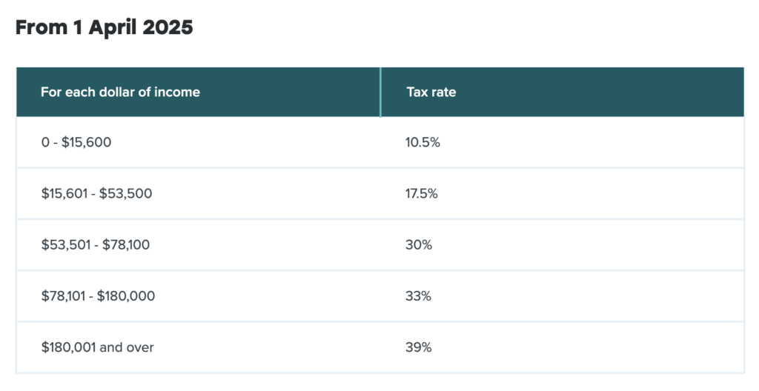
Task: Select the '$180,001 and over' bracket cell
Action: [97, 347]
